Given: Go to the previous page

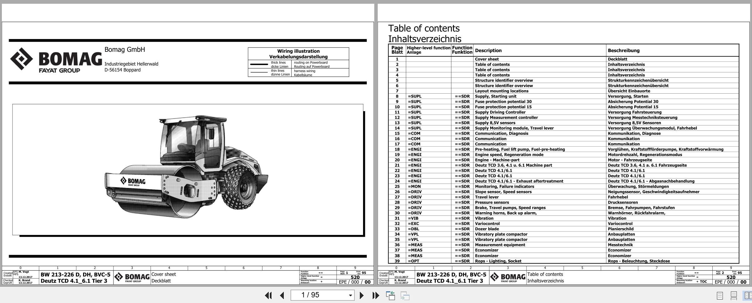Looking at the screenshot, I should (282, 295).
